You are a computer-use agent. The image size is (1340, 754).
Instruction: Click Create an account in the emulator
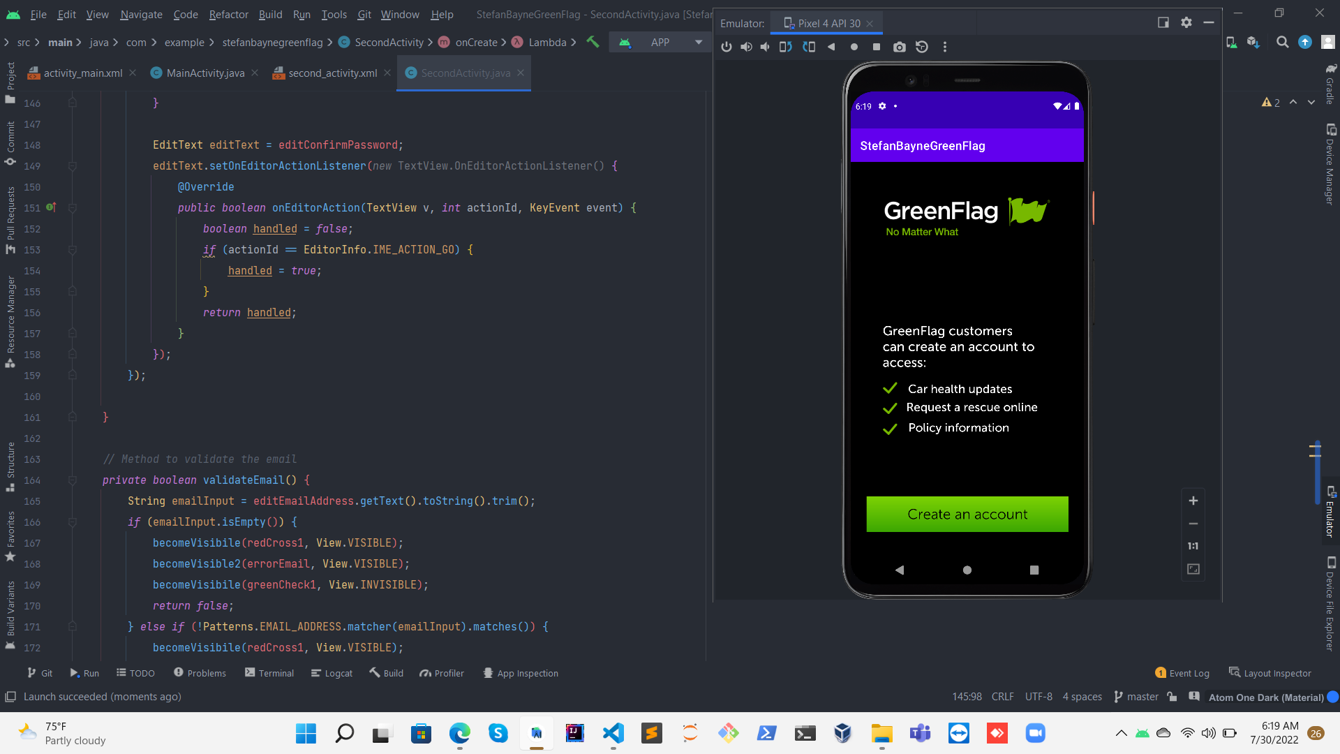[x=967, y=514]
